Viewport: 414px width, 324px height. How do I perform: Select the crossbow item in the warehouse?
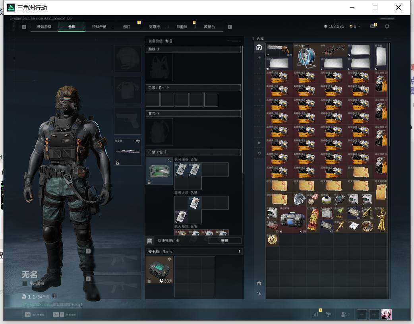click(x=333, y=50)
